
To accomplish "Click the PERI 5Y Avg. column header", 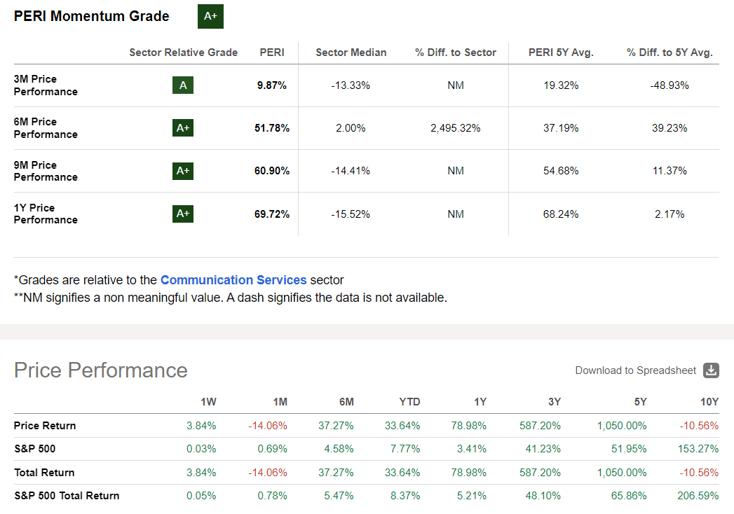I will click(x=561, y=53).
